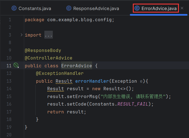Image resolution: width=189 pixels, height=138 pixels.
Task: Click Constants reference on line 16
Action: coord(102,104)
